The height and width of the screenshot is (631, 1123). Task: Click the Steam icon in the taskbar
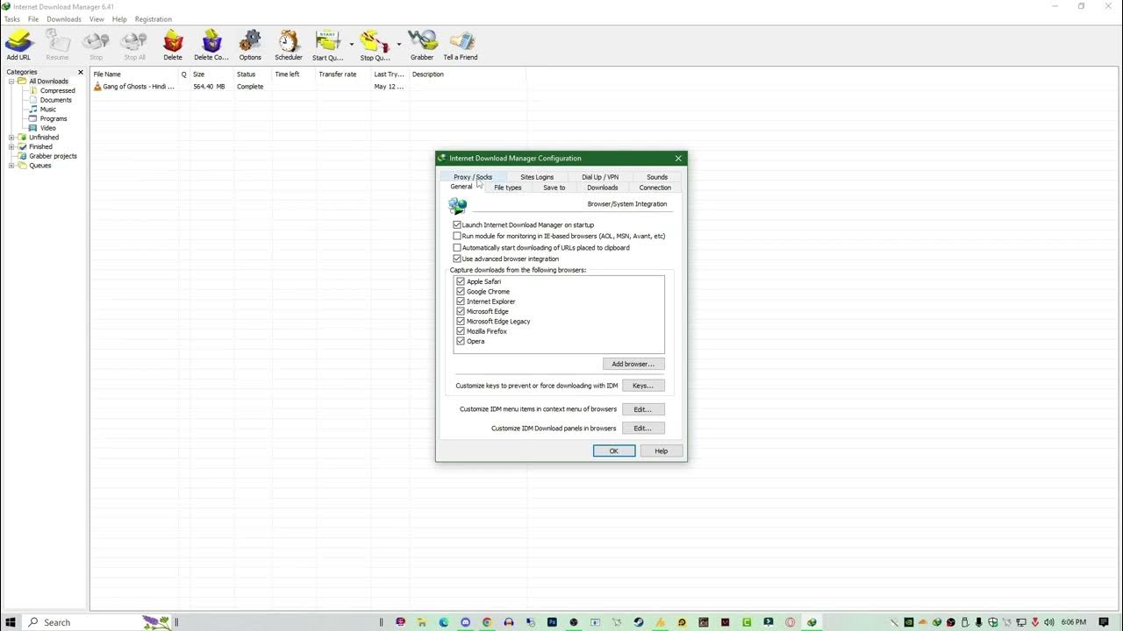[x=639, y=622]
